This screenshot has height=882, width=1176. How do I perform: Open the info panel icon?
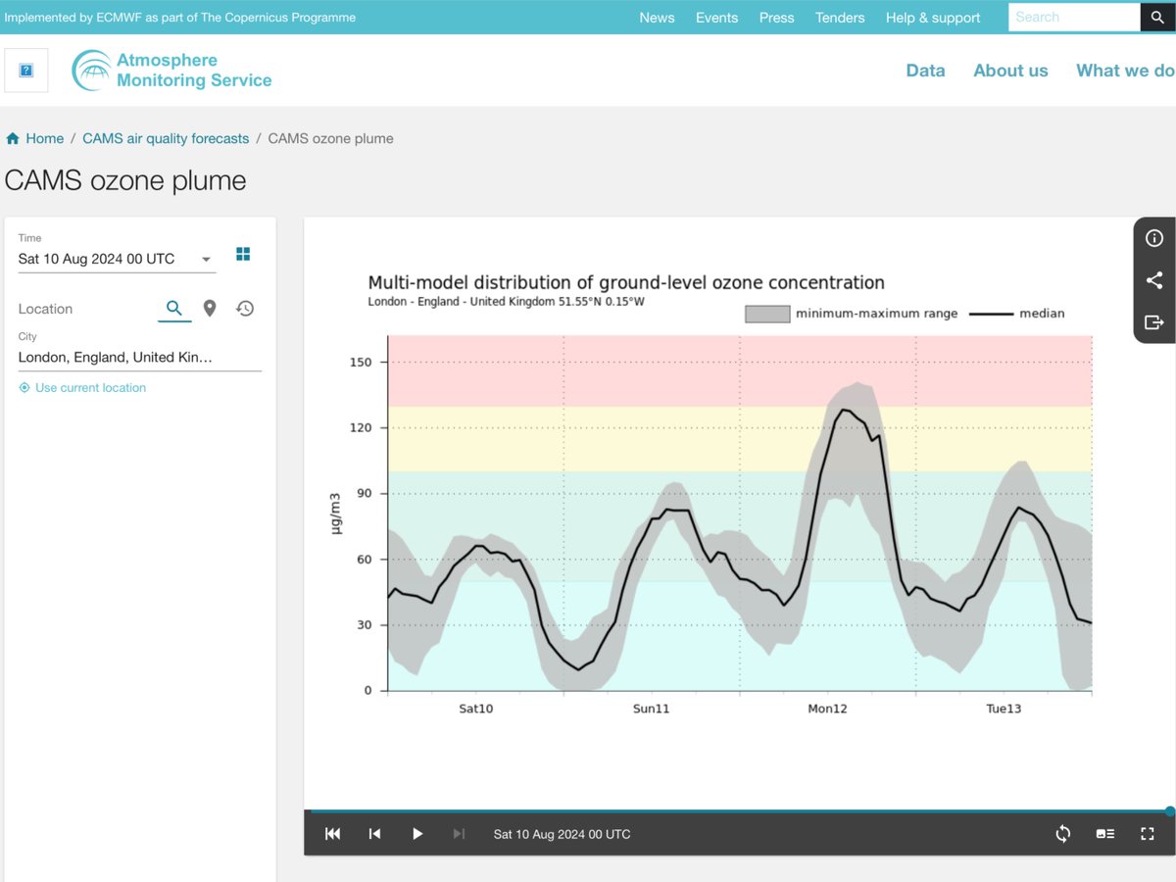tap(1154, 238)
